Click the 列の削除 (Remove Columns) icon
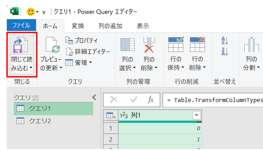The image size is (263, 151). point(149,45)
